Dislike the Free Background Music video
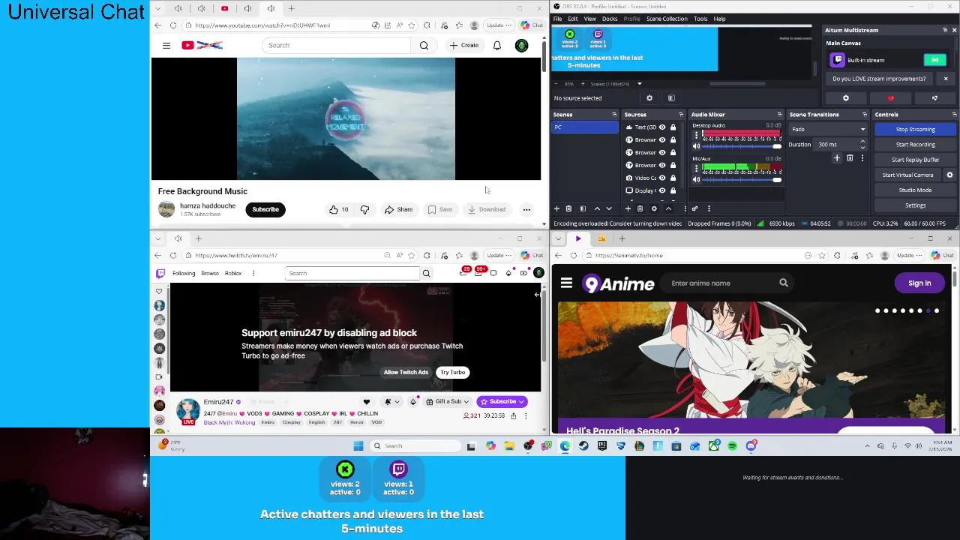The image size is (960, 540). (364, 209)
